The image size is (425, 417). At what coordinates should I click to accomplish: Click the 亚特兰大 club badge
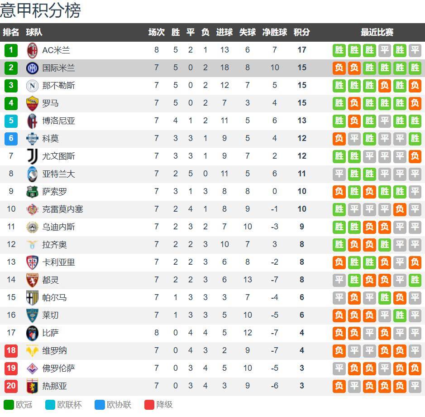pos(32,174)
